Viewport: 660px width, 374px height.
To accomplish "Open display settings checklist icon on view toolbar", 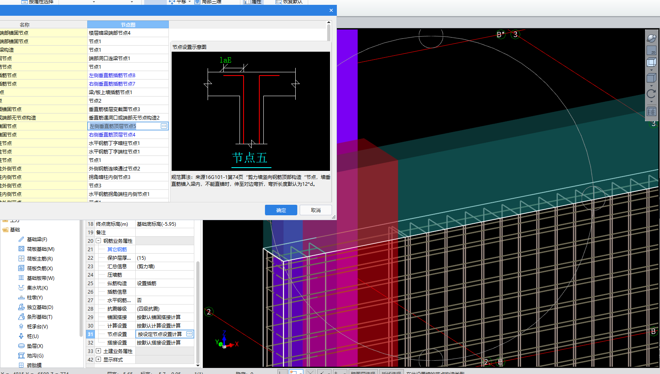I will 651,111.
